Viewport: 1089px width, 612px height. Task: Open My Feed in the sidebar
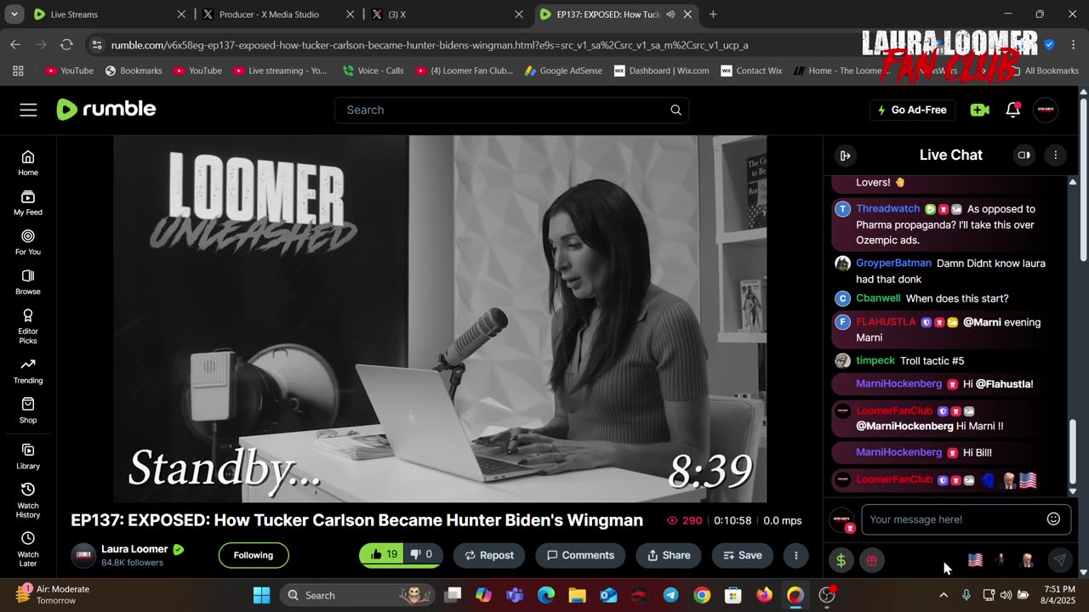pos(28,202)
